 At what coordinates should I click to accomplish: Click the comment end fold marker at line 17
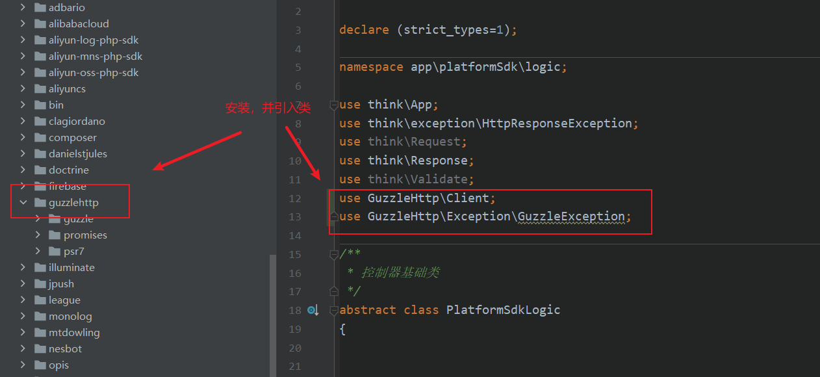(334, 291)
